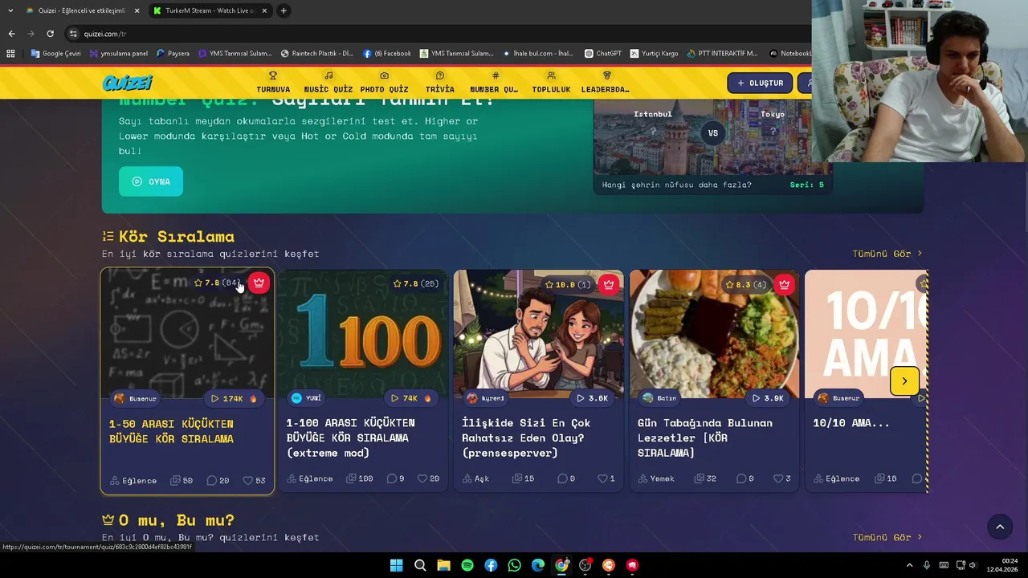This screenshot has height=578, width=1028.
Task: Click the comment icon showing 9
Action: click(x=392, y=478)
